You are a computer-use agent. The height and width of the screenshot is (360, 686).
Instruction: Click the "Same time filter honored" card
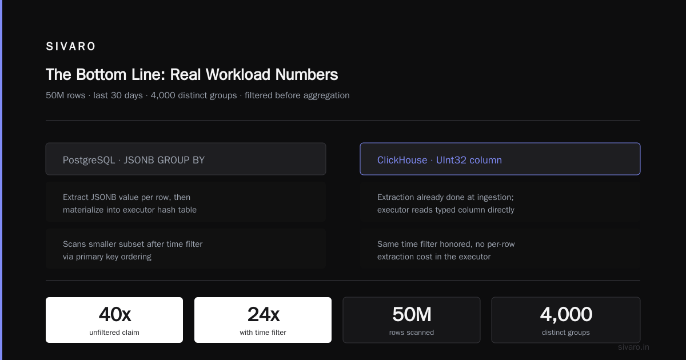[500, 249]
